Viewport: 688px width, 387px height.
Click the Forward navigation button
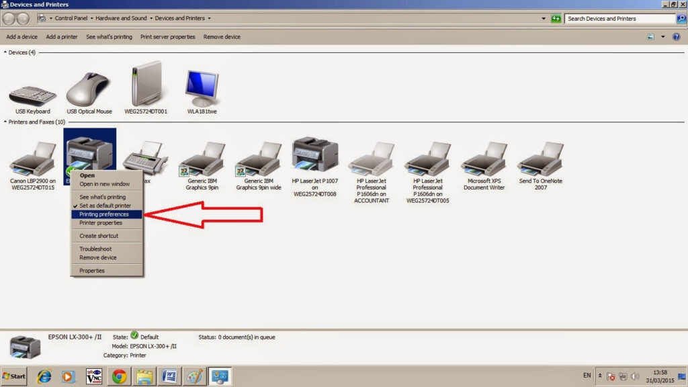tap(23, 18)
